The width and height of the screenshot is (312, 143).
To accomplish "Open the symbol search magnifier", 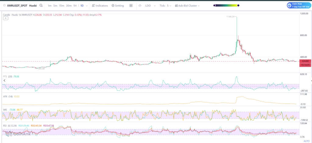I will point(41,5).
